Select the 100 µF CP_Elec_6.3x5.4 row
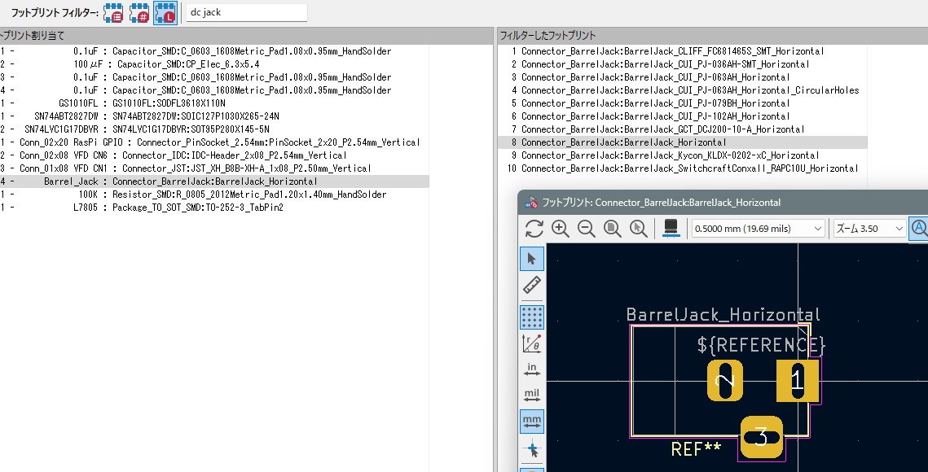Viewport: 928px width, 472px height. pos(214,63)
